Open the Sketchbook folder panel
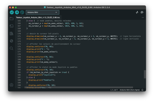The height and width of the screenshot is (102, 154). point(12,18)
